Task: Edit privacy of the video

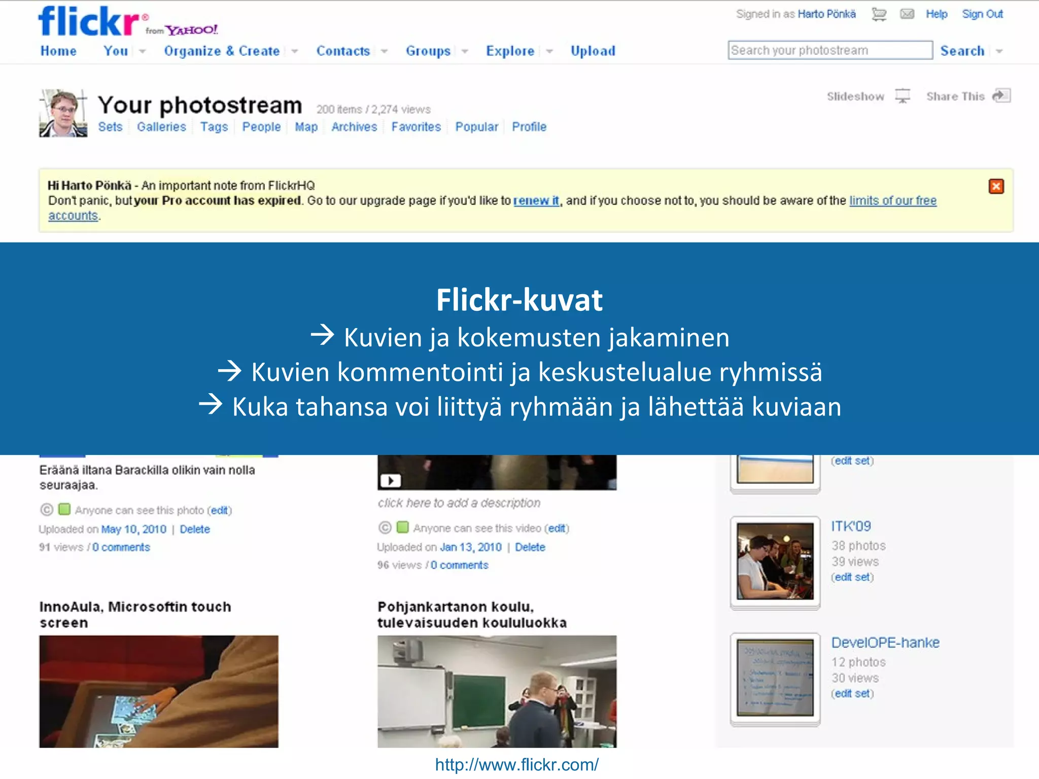Action: [557, 528]
